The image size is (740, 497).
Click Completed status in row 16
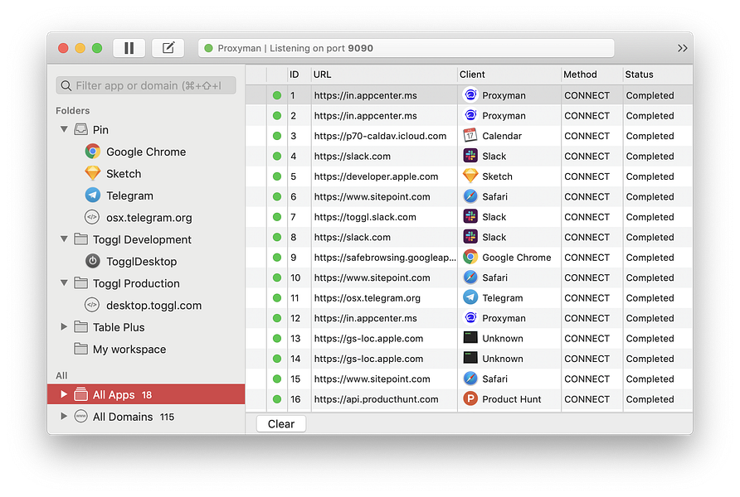pyautogui.click(x=650, y=399)
